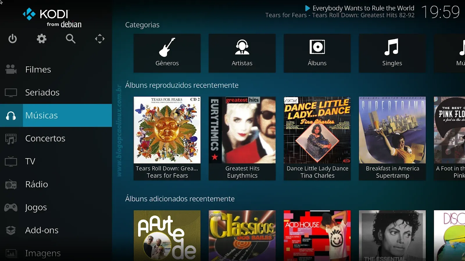Screen dimensions: 465x261
Task: Click the Concertos film-note icon
Action: 11,139
